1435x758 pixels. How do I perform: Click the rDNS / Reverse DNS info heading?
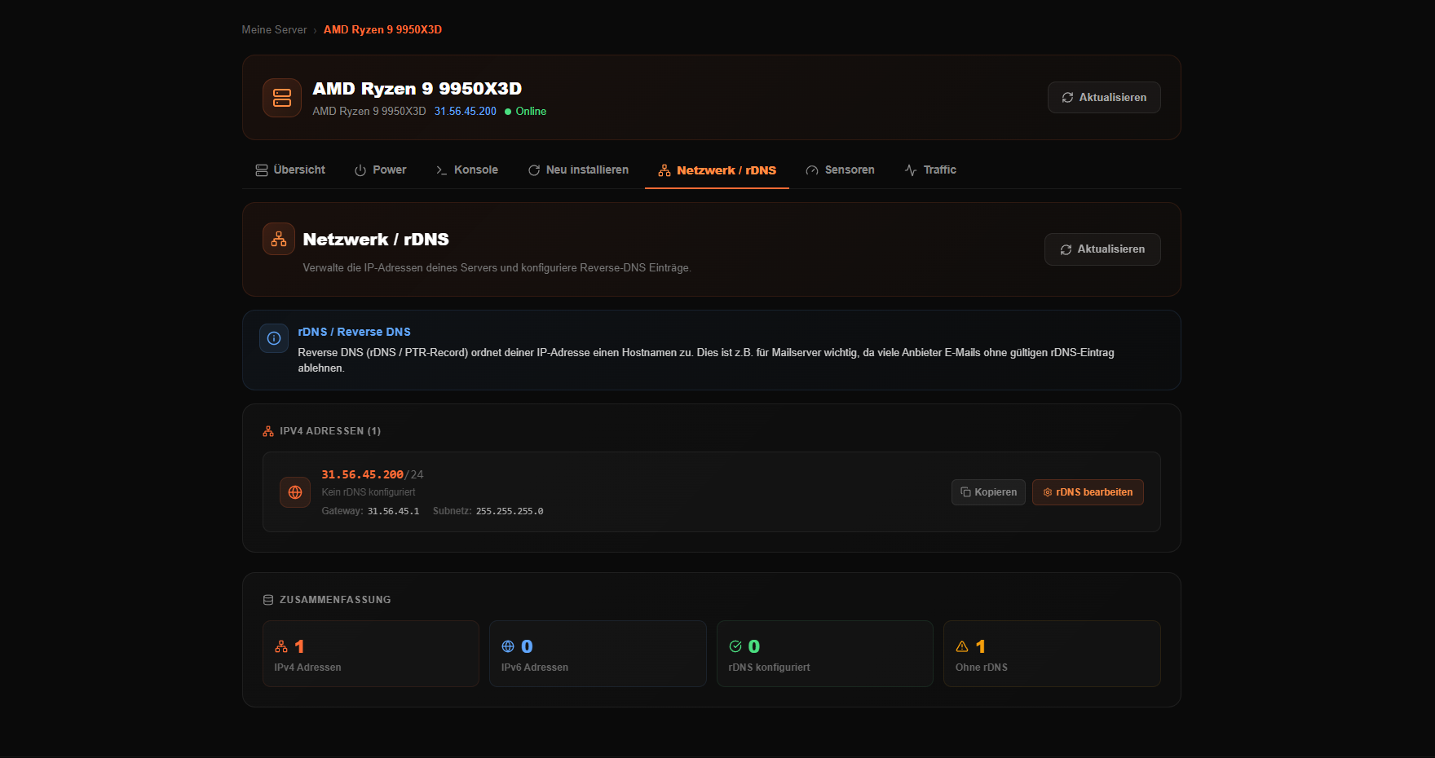[354, 332]
